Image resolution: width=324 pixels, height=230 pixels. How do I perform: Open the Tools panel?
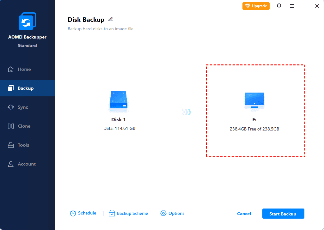(11, 145)
